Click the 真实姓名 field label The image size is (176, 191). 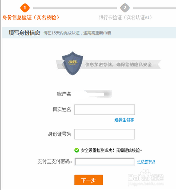62,109
